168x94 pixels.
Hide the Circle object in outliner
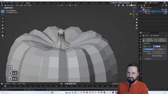pyautogui.click(x=164, y=11)
